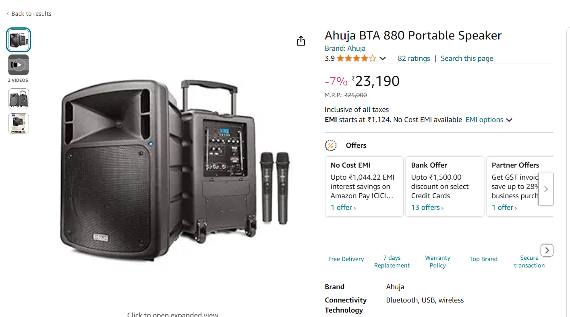The height and width of the screenshot is (317, 570).
Task: Expand EMI options dropdown
Action: click(x=489, y=120)
